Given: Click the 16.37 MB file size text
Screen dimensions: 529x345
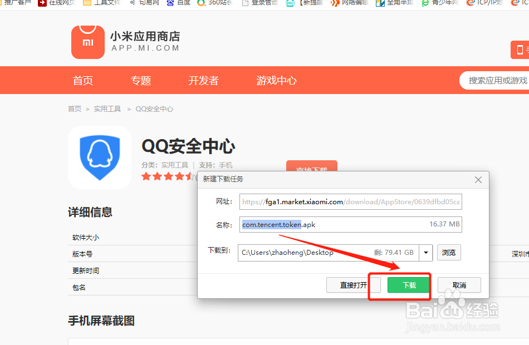Looking at the screenshot, I should 444,224.
